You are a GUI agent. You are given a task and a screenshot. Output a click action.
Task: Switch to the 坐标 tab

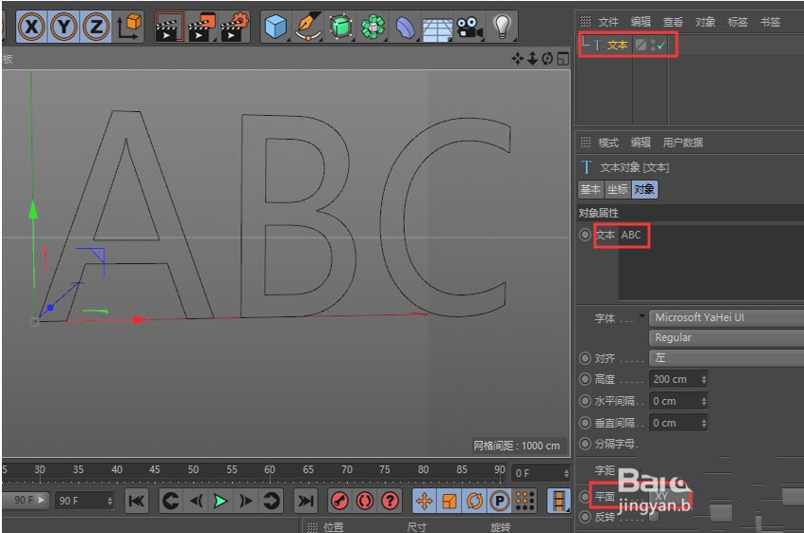617,189
